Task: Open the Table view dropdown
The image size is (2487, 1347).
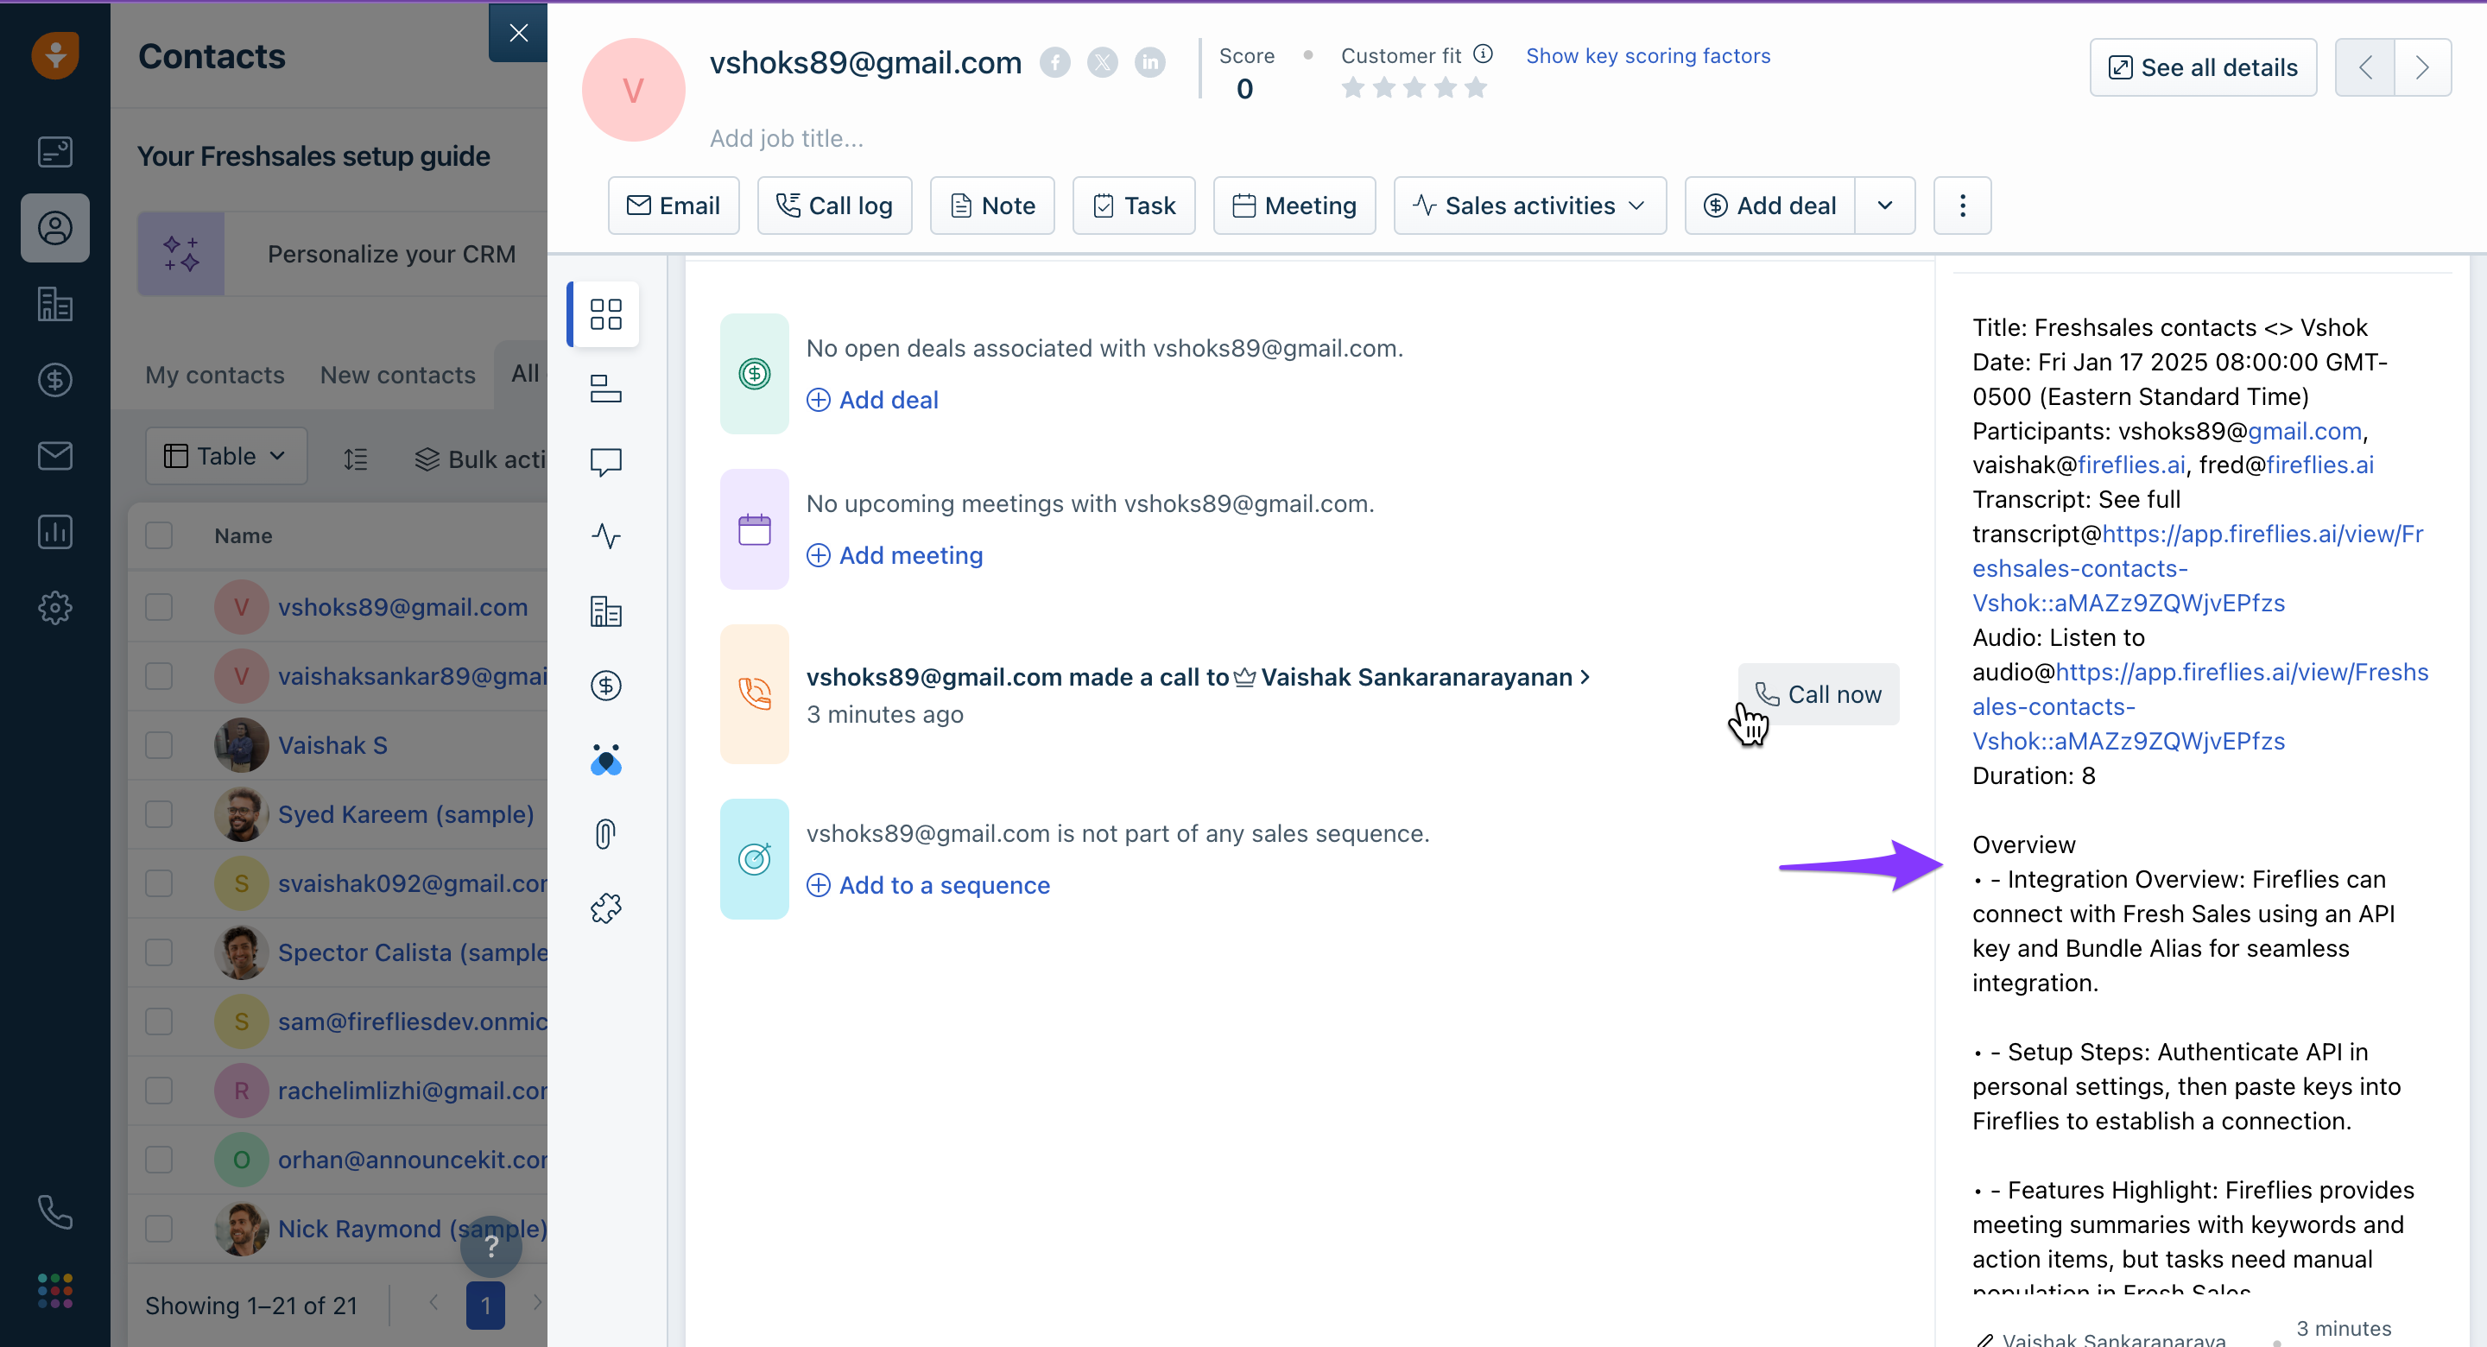Action: point(226,456)
